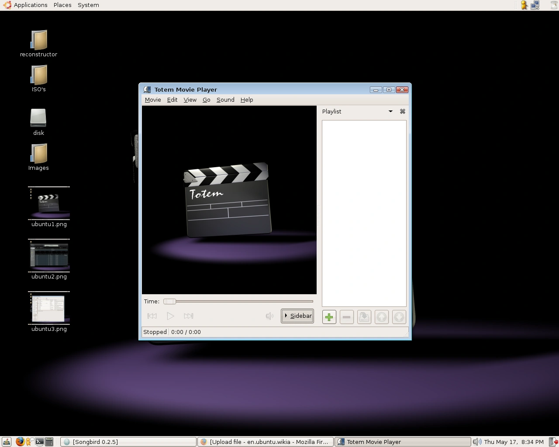Click the playlist remove (minus) button
This screenshot has height=447, width=559.
click(x=347, y=317)
